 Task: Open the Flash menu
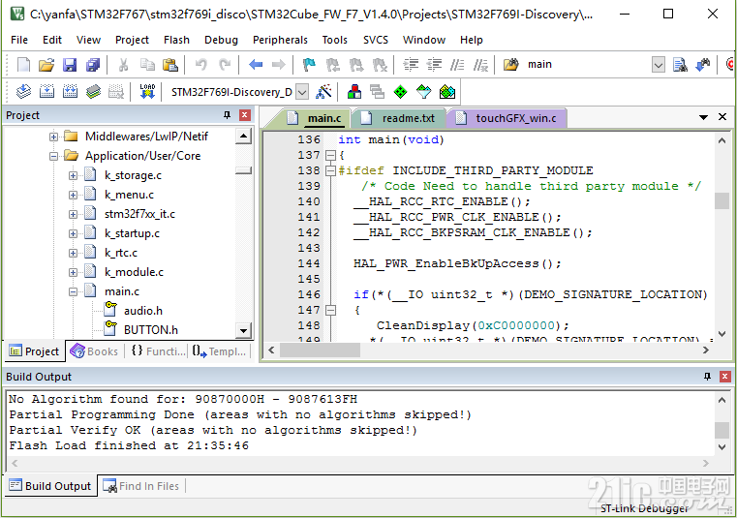pos(176,40)
